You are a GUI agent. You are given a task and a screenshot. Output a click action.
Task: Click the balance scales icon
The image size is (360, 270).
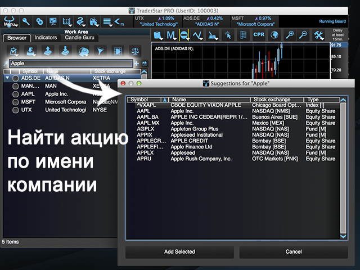coord(135,51)
